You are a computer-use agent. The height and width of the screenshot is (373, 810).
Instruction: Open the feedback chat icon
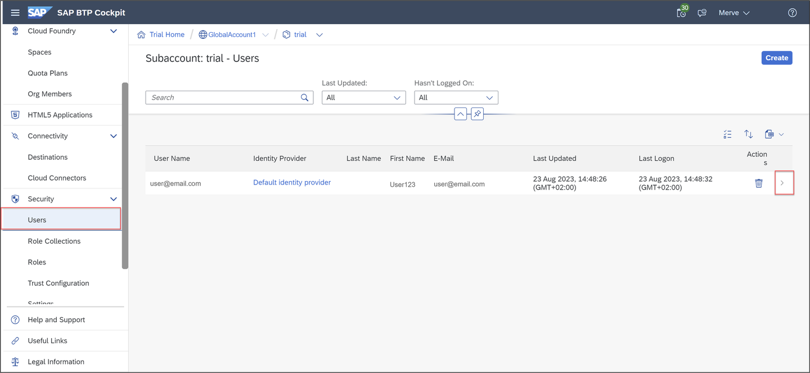coord(702,12)
